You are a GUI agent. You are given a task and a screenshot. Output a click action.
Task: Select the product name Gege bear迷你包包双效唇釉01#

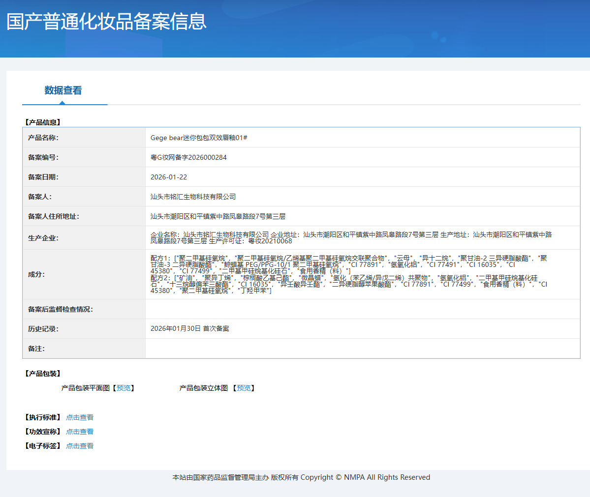(x=199, y=138)
